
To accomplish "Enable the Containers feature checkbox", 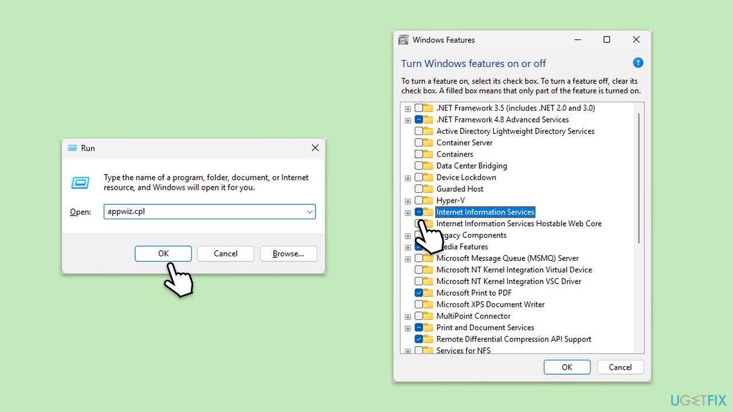I will (x=419, y=154).
